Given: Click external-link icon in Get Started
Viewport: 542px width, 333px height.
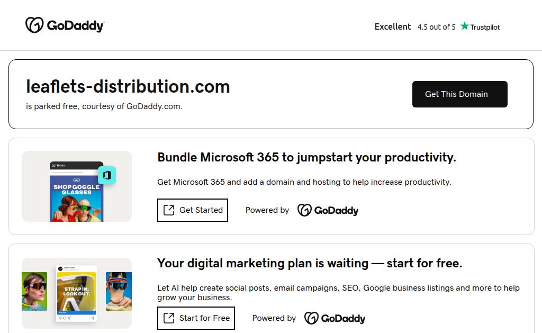Looking at the screenshot, I should pos(169,210).
